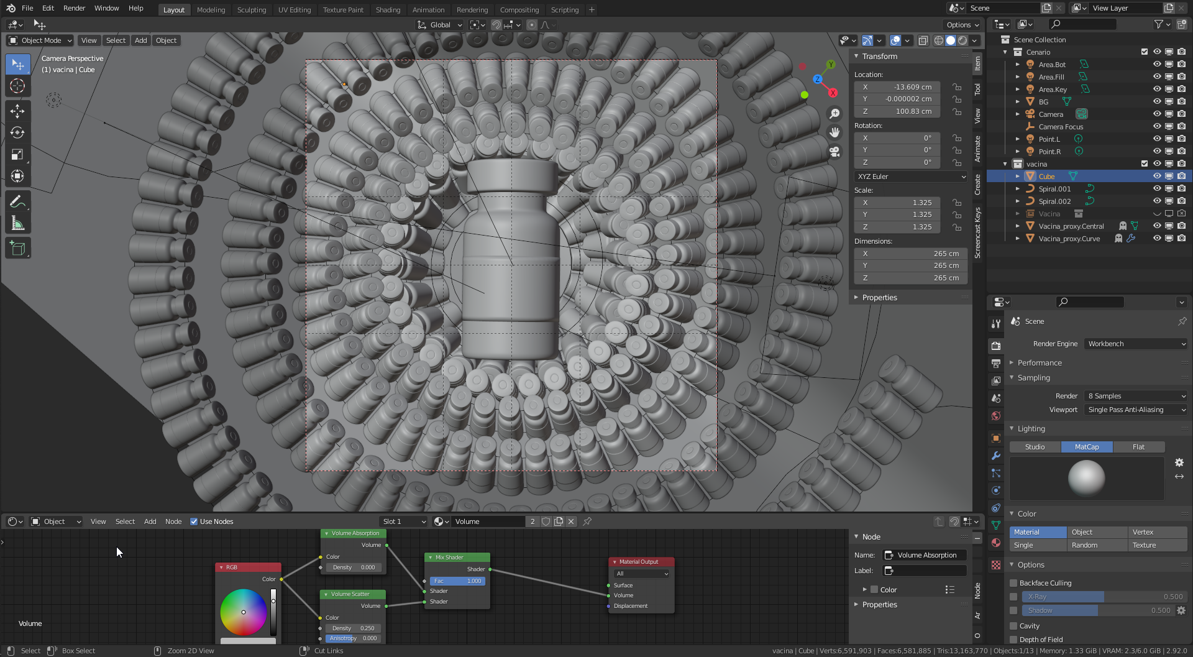Click the RGB node color wheel
The height and width of the screenshot is (657, 1193).
tap(244, 612)
